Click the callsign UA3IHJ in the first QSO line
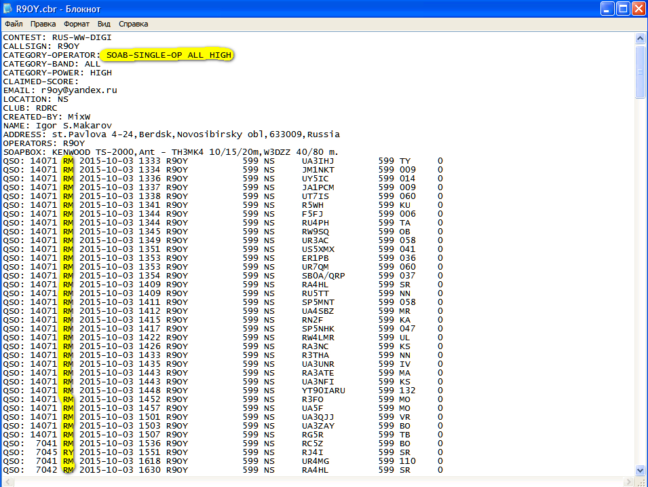648x487 pixels. click(x=318, y=161)
